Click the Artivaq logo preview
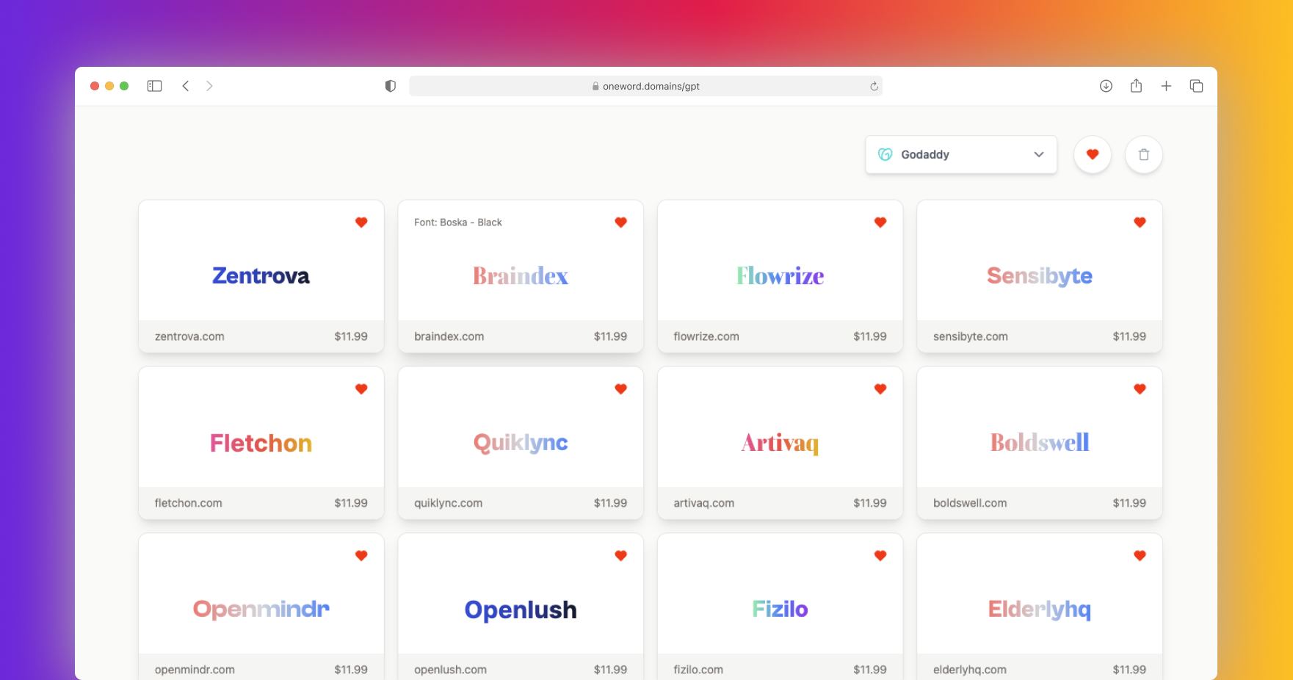Image resolution: width=1293 pixels, height=680 pixels. click(x=780, y=443)
